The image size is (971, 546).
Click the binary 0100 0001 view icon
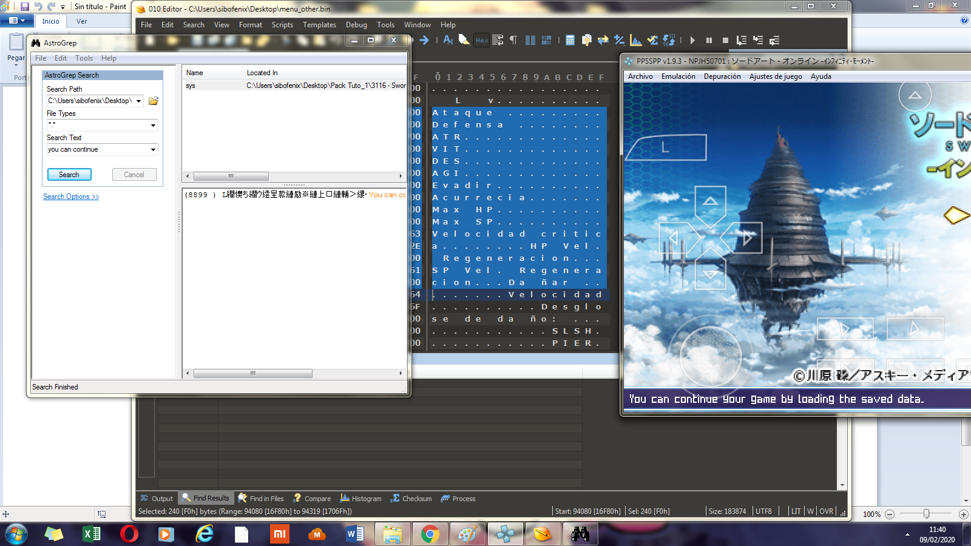(x=546, y=40)
